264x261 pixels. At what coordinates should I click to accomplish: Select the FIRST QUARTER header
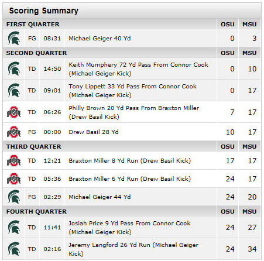click(33, 25)
